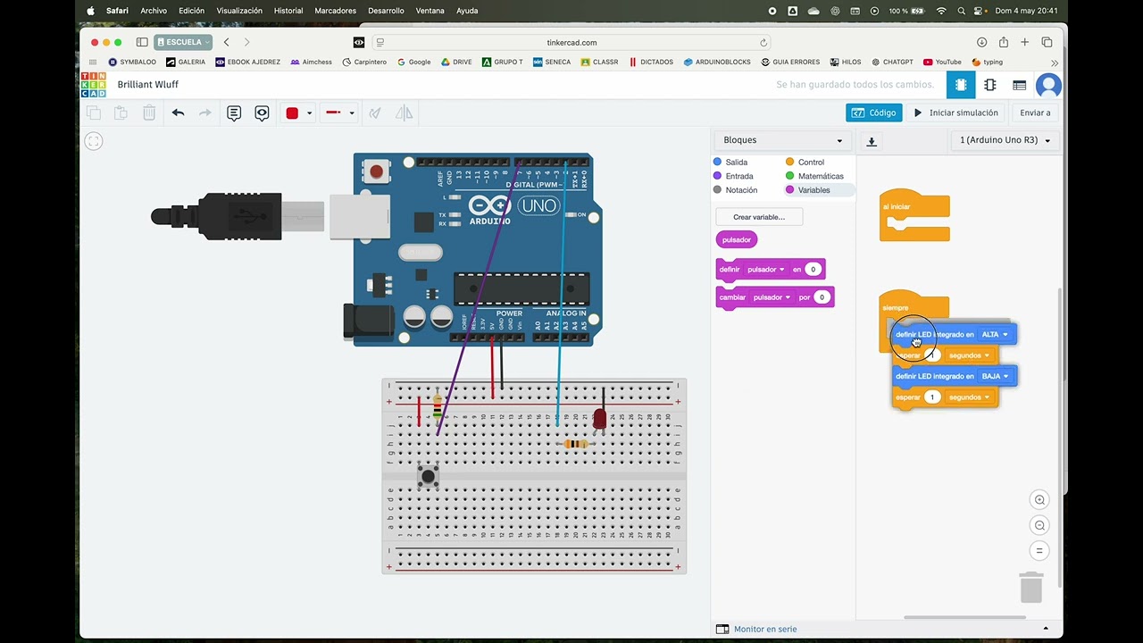Select Entrada block category
Viewport: 1143px width, 643px height.
[x=733, y=176]
